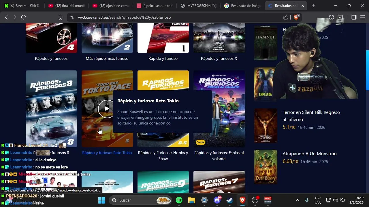Click the Rápidos y furiosos X title link
The width and height of the screenshot is (369, 207).
pyautogui.click(x=219, y=58)
